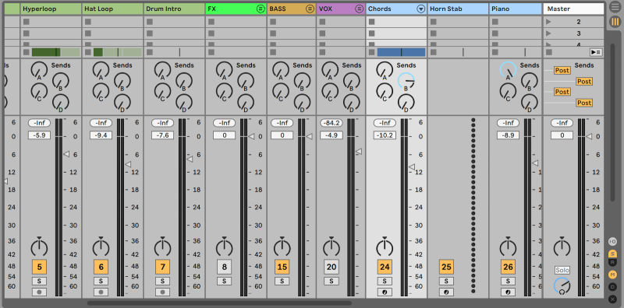624x308 pixels.
Task: Deactivate Chords track with activator 24
Action: [385, 267]
